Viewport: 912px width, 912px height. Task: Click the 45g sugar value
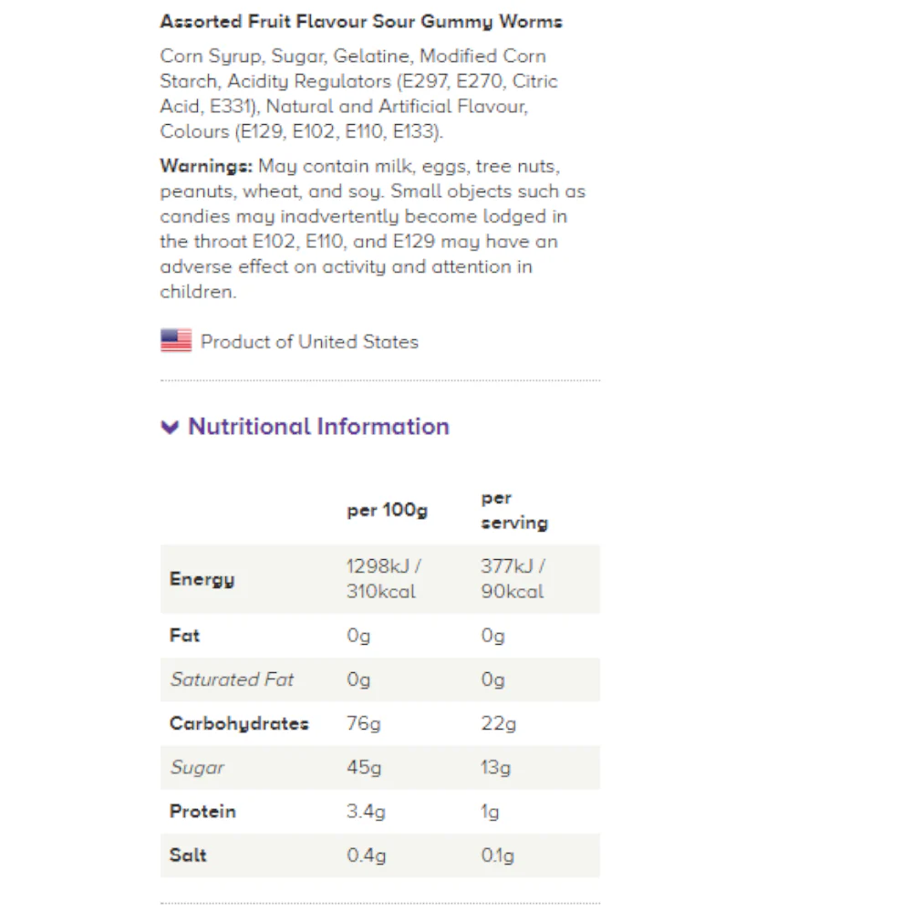[x=364, y=768]
